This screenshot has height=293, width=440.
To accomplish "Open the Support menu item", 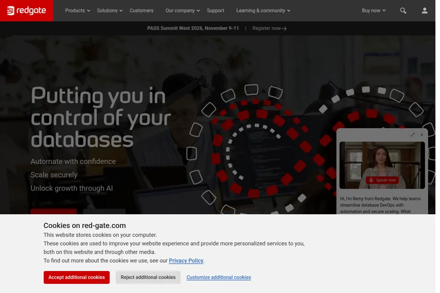I will click(x=215, y=11).
